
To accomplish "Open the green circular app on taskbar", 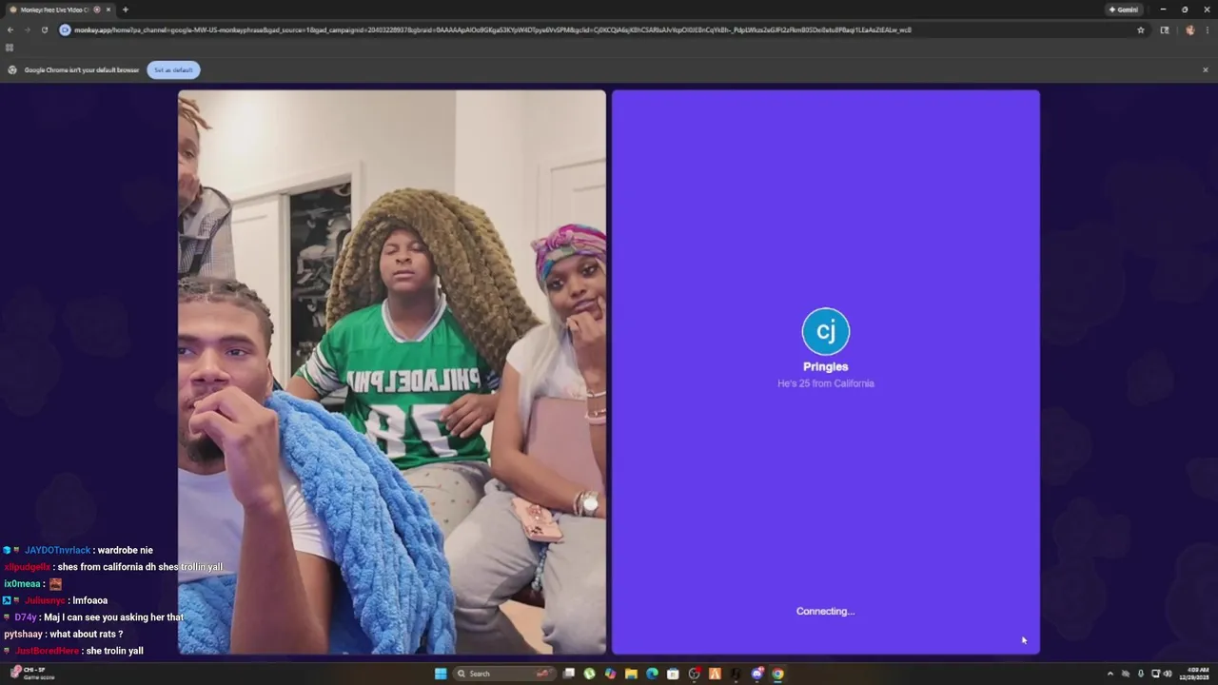I will click(590, 674).
